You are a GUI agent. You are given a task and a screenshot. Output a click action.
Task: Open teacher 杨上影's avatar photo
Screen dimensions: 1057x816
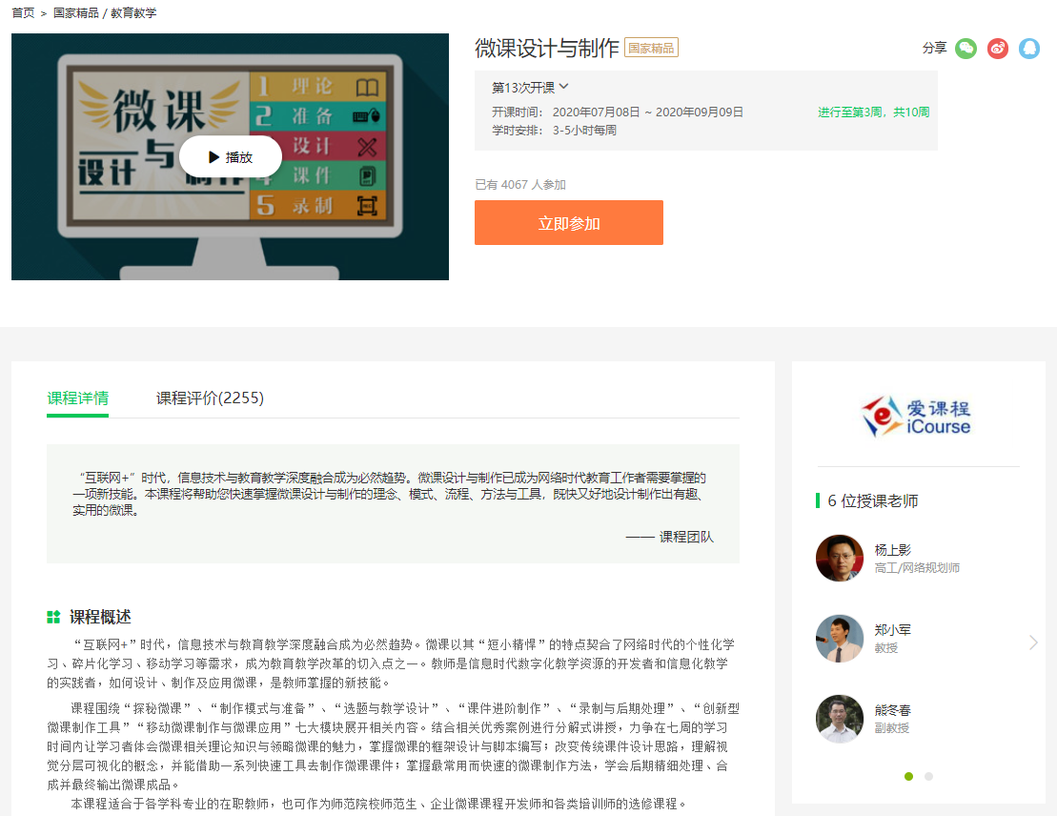click(x=840, y=558)
